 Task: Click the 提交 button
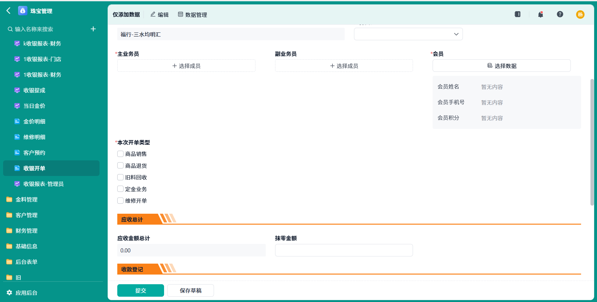141,290
